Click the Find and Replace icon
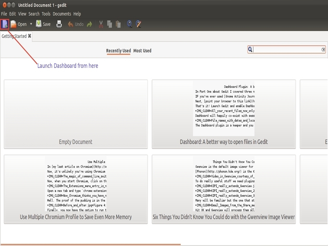 tap(138, 24)
